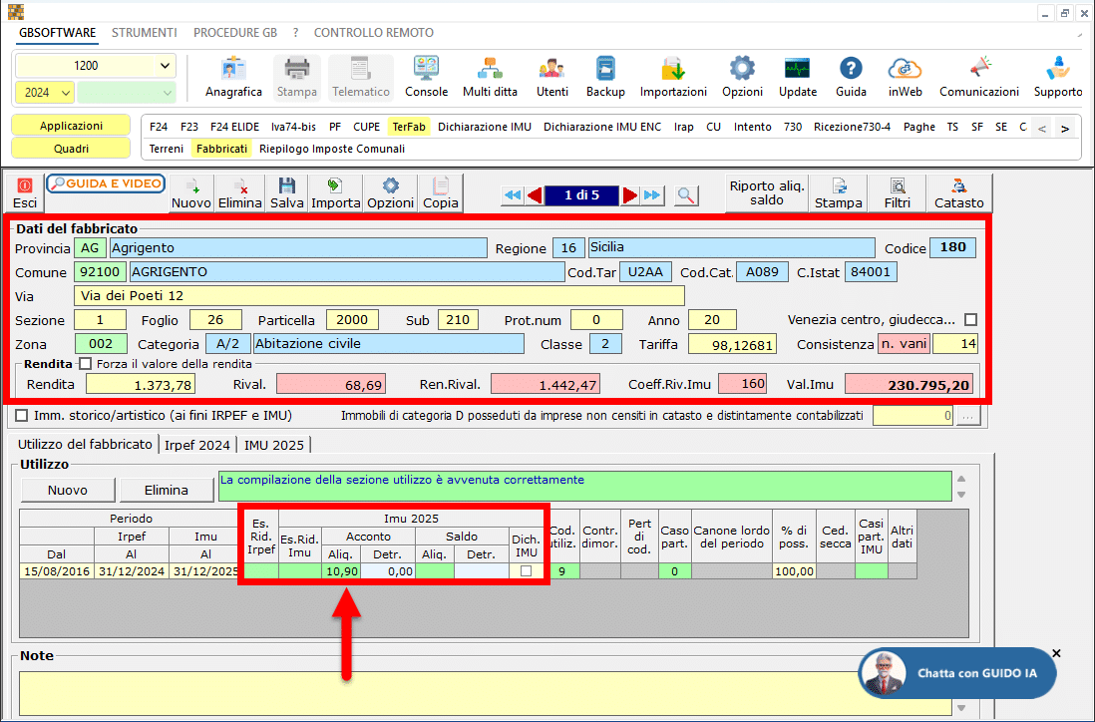Click Nuovo button in Utilizzo section

(x=68, y=491)
